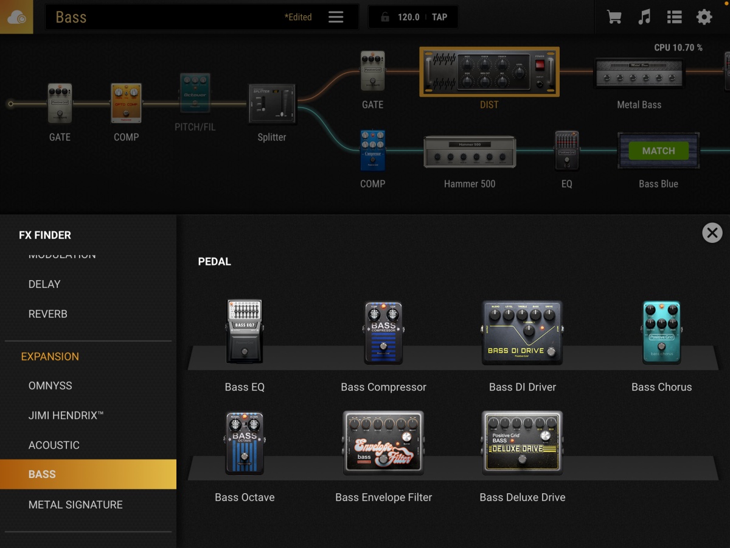
Task: Pick the Bass Deluxe Drive pedal
Action: point(523,443)
